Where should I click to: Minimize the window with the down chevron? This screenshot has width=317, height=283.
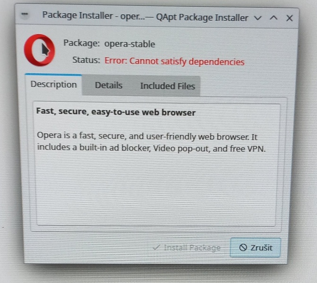coord(258,18)
